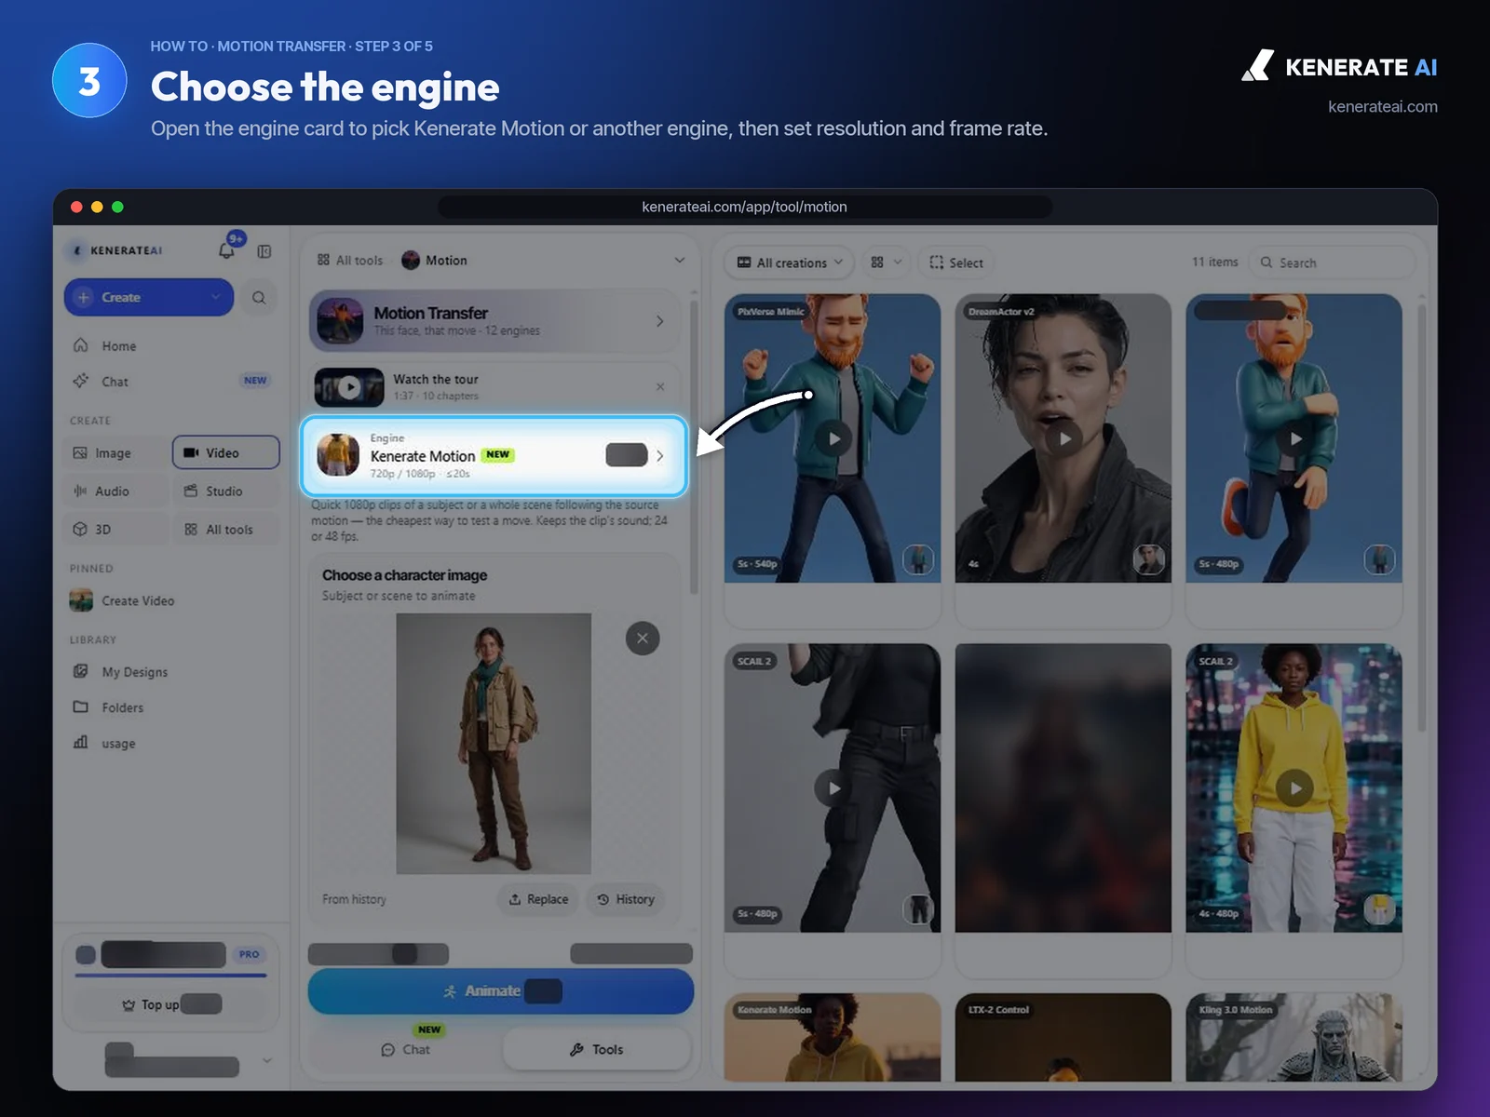Open the yellow hoodie SCAIL 2 creation

pyautogui.click(x=1294, y=787)
